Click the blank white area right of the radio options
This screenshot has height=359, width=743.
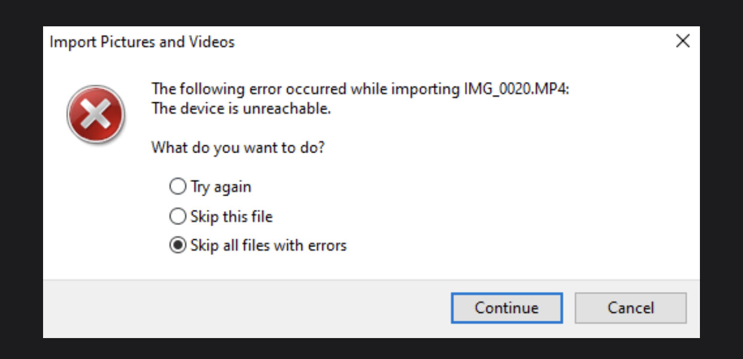tap(508, 215)
